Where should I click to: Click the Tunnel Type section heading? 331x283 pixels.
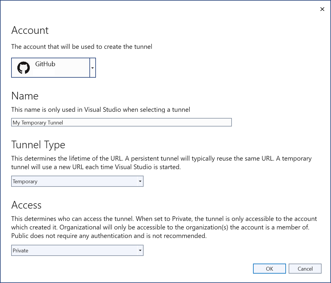tap(38, 145)
